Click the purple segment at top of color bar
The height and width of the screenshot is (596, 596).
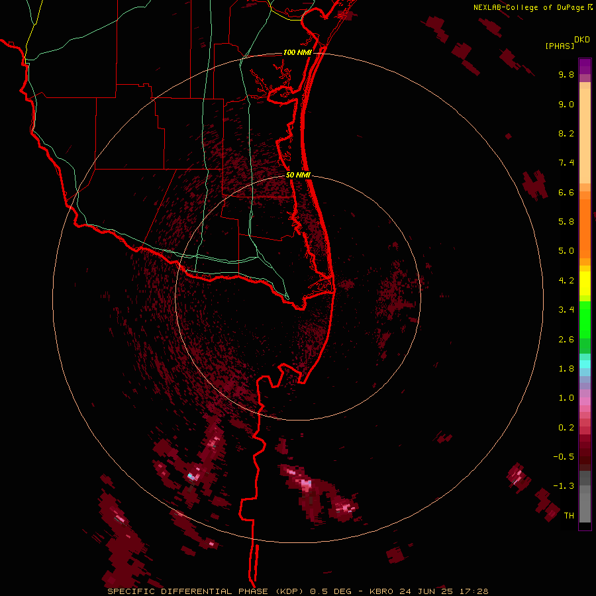[585, 66]
